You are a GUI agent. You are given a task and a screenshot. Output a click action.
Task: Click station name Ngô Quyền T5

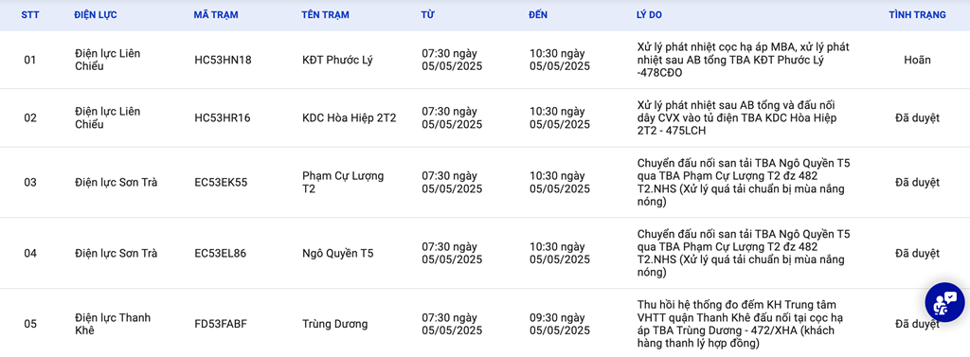coord(338,253)
